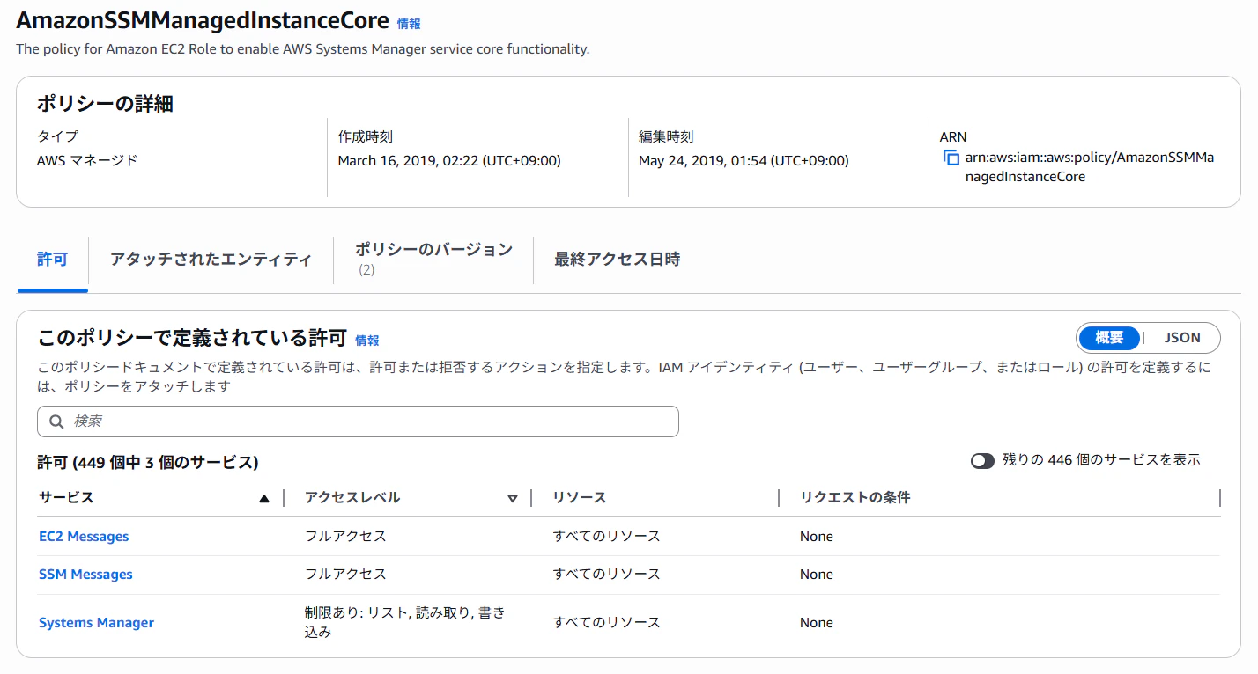1258x674 pixels.
Task: Focus the 検索 permissions search field
Action: (358, 421)
